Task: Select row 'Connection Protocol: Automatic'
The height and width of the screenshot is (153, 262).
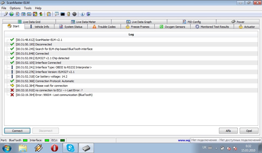Action: coord(131,81)
